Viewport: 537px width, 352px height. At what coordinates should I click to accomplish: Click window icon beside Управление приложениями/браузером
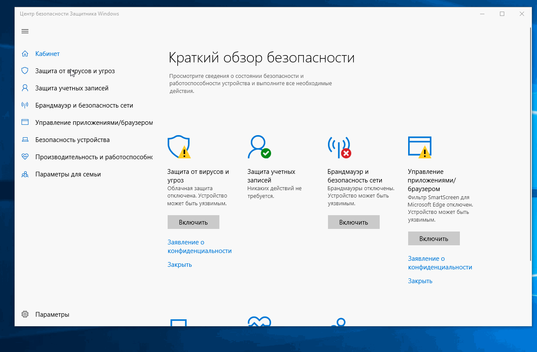[25, 123]
